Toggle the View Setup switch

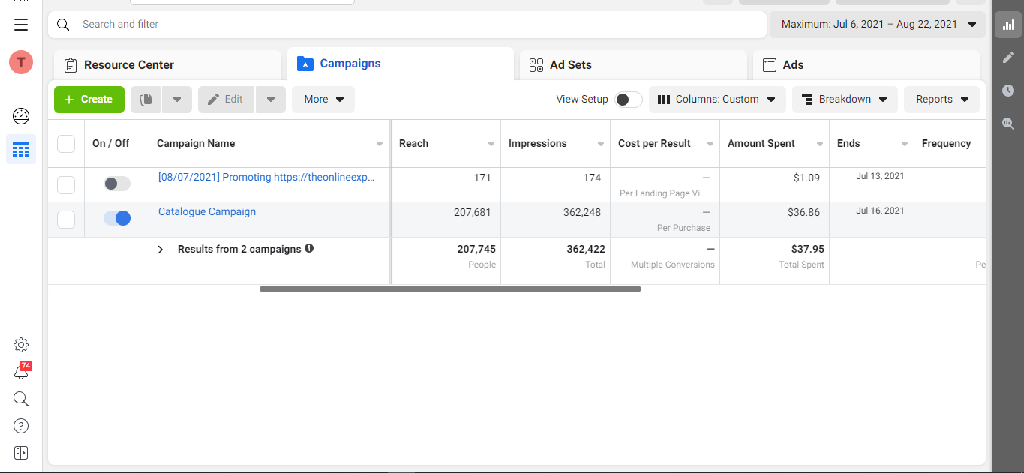coord(629,100)
